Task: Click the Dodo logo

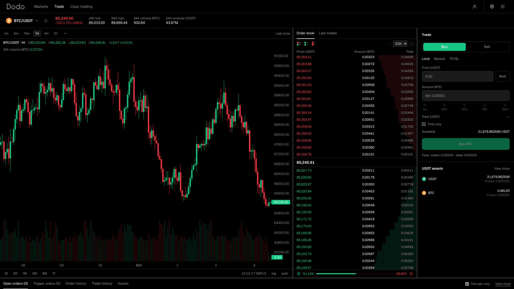Action: click(16, 6)
